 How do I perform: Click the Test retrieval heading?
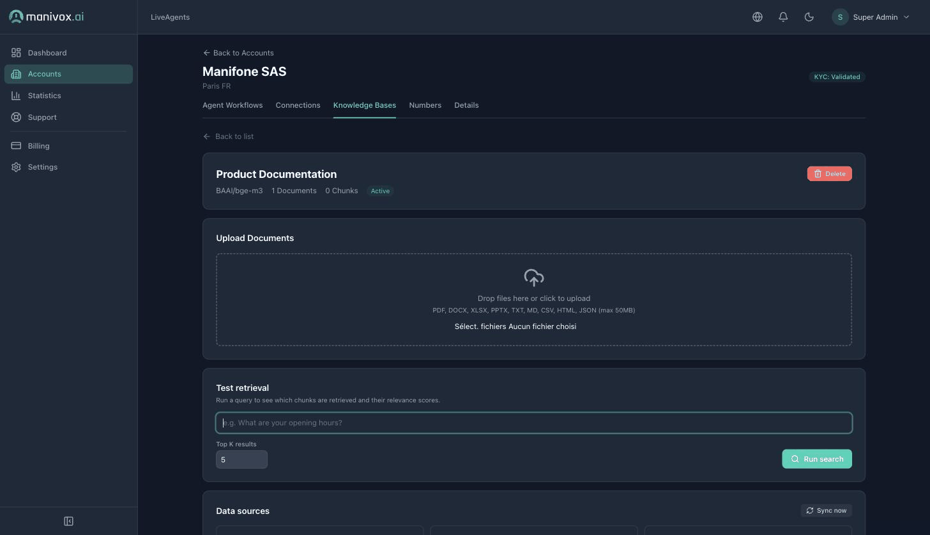[243, 388]
